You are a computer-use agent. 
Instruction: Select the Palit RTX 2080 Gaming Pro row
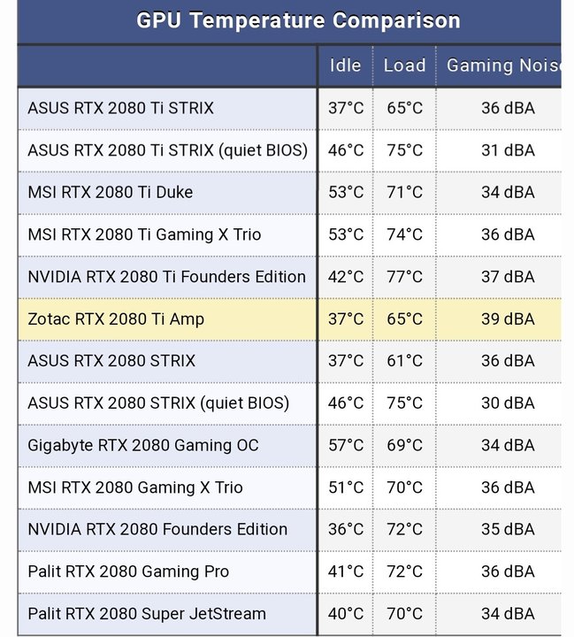click(x=128, y=572)
